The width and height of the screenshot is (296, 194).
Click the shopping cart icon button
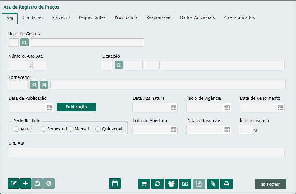pos(144,184)
